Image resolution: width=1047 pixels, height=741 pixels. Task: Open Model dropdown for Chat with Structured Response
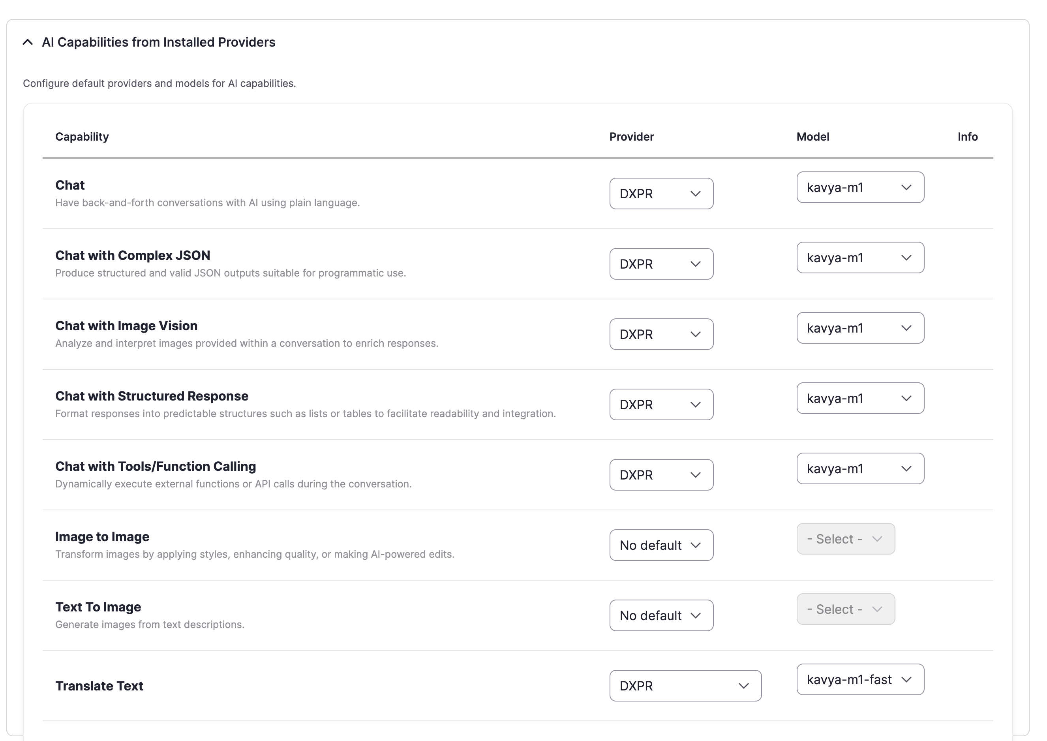tap(860, 398)
